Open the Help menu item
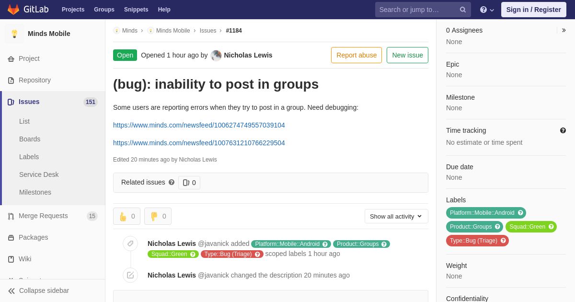Image resolution: width=575 pixels, height=302 pixels. [164, 10]
